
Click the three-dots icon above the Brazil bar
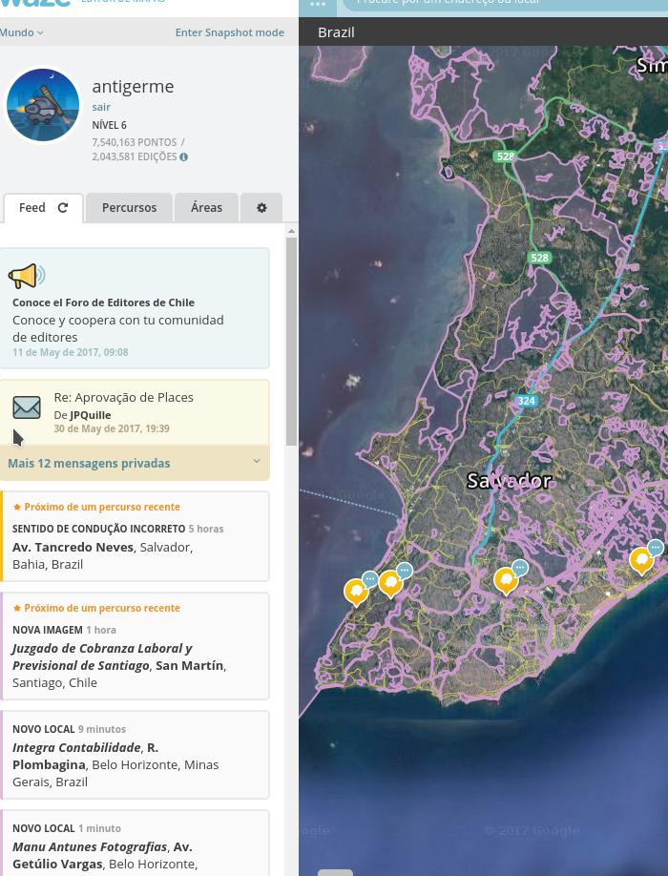(318, 5)
